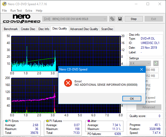The width and height of the screenshot is (166, 137).
Task: Open the Run Test menu
Action: (16, 11)
